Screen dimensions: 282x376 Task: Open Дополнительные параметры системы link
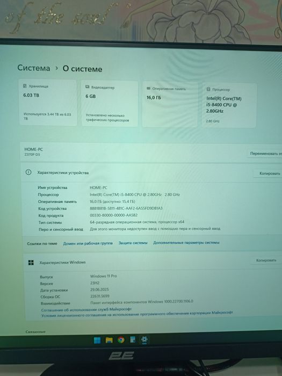[x=186, y=242]
